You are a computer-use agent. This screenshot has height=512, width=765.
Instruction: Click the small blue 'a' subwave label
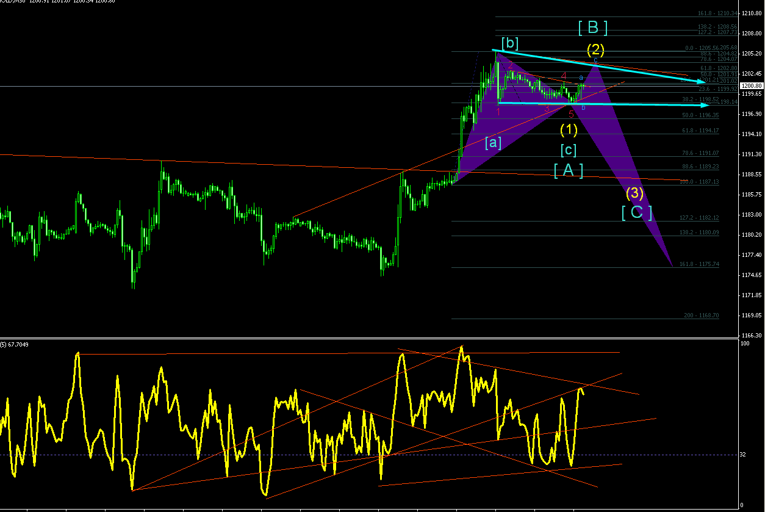(x=581, y=78)
